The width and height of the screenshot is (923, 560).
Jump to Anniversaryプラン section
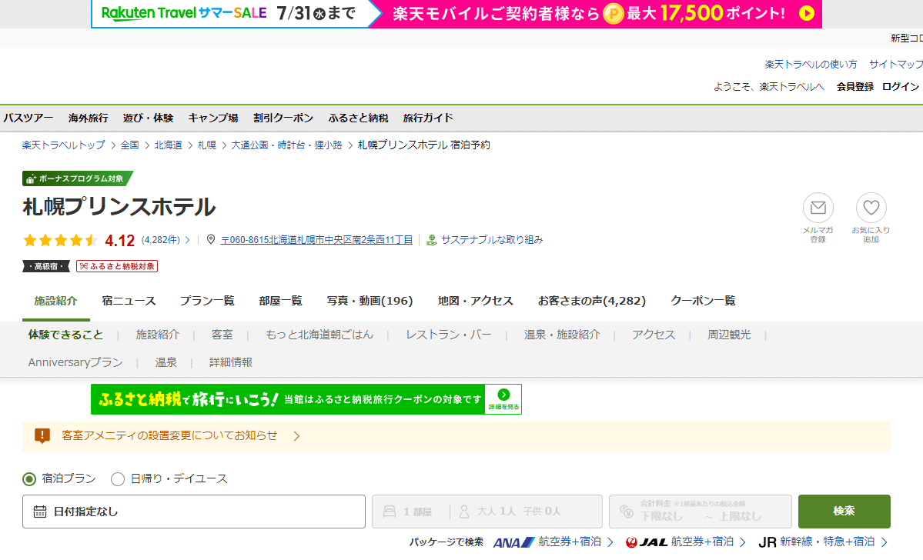pos(75,362)
